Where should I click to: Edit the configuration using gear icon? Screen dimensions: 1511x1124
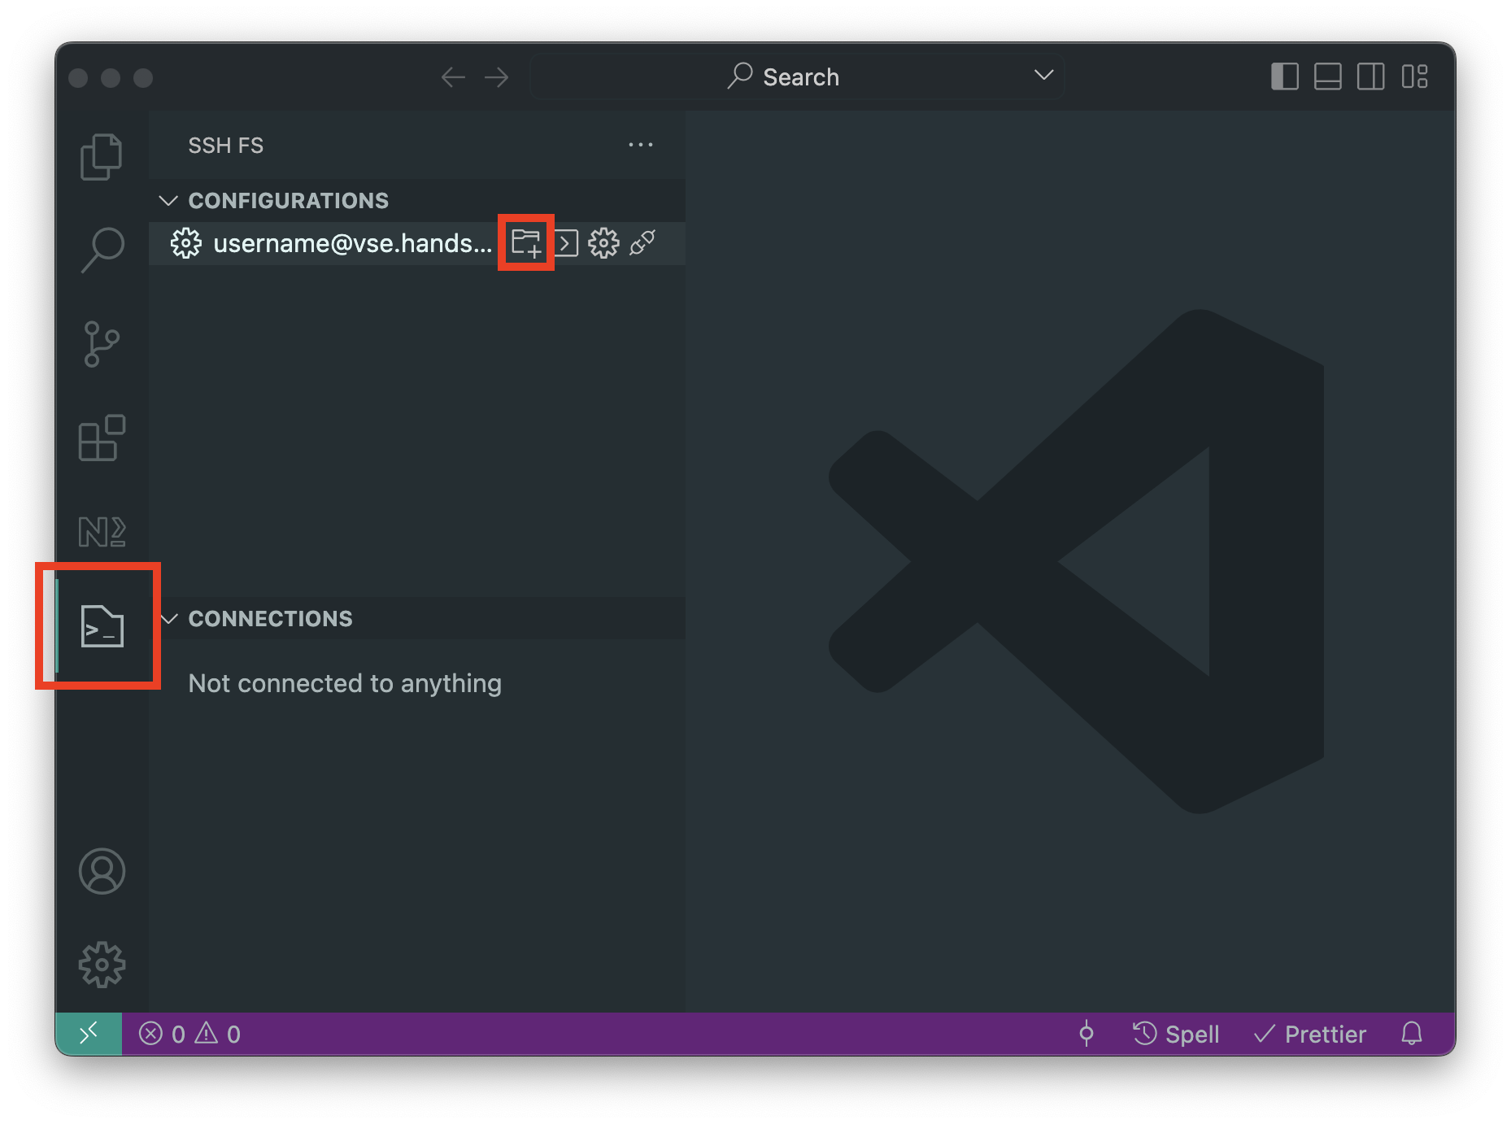pyautogui.click(x=603, y=243)
